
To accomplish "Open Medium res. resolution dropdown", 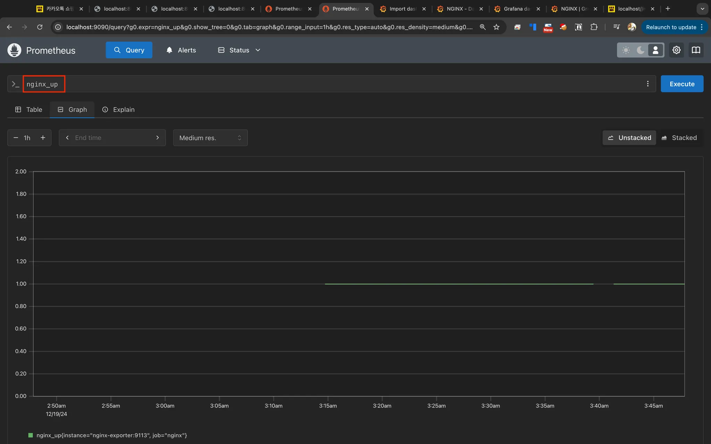I will tap(210, 138).
